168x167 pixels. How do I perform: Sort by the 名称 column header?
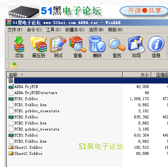click(x=64, y=75)
